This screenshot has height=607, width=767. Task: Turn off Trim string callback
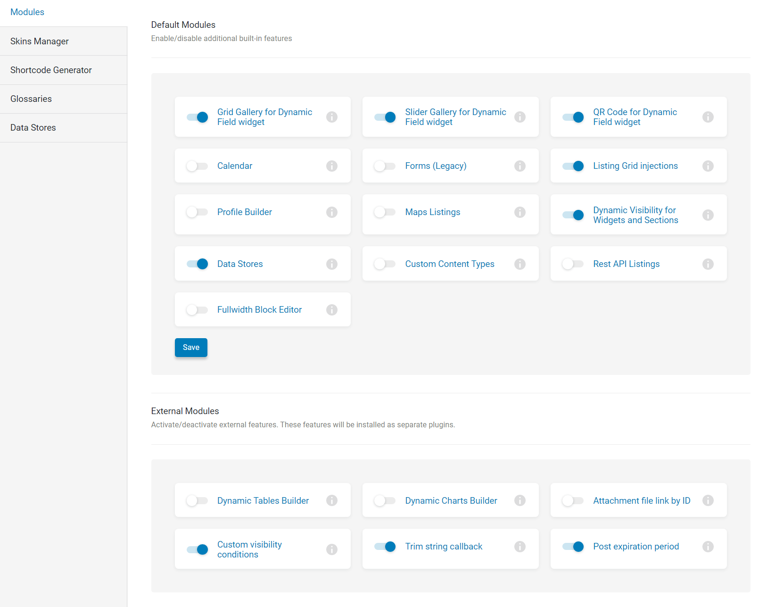coord(385,547)
